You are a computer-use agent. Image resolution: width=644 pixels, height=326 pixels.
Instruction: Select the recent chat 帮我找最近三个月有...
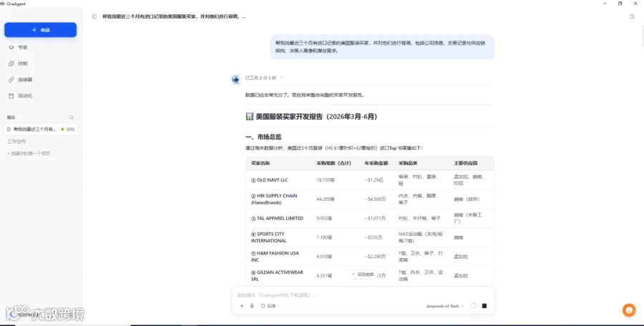[40, 129]
